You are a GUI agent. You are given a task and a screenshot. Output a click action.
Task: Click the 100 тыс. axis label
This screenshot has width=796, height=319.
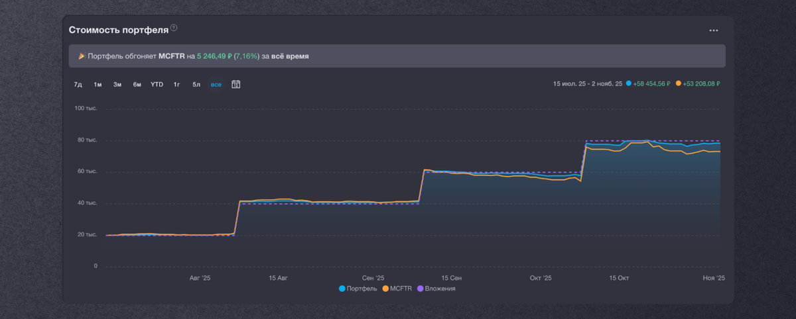(86, 108)
